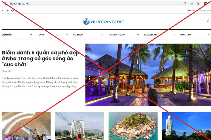Open the rocky island aerial thumbnail
Viewport: 211px width, 140px height.
[133, 126]
